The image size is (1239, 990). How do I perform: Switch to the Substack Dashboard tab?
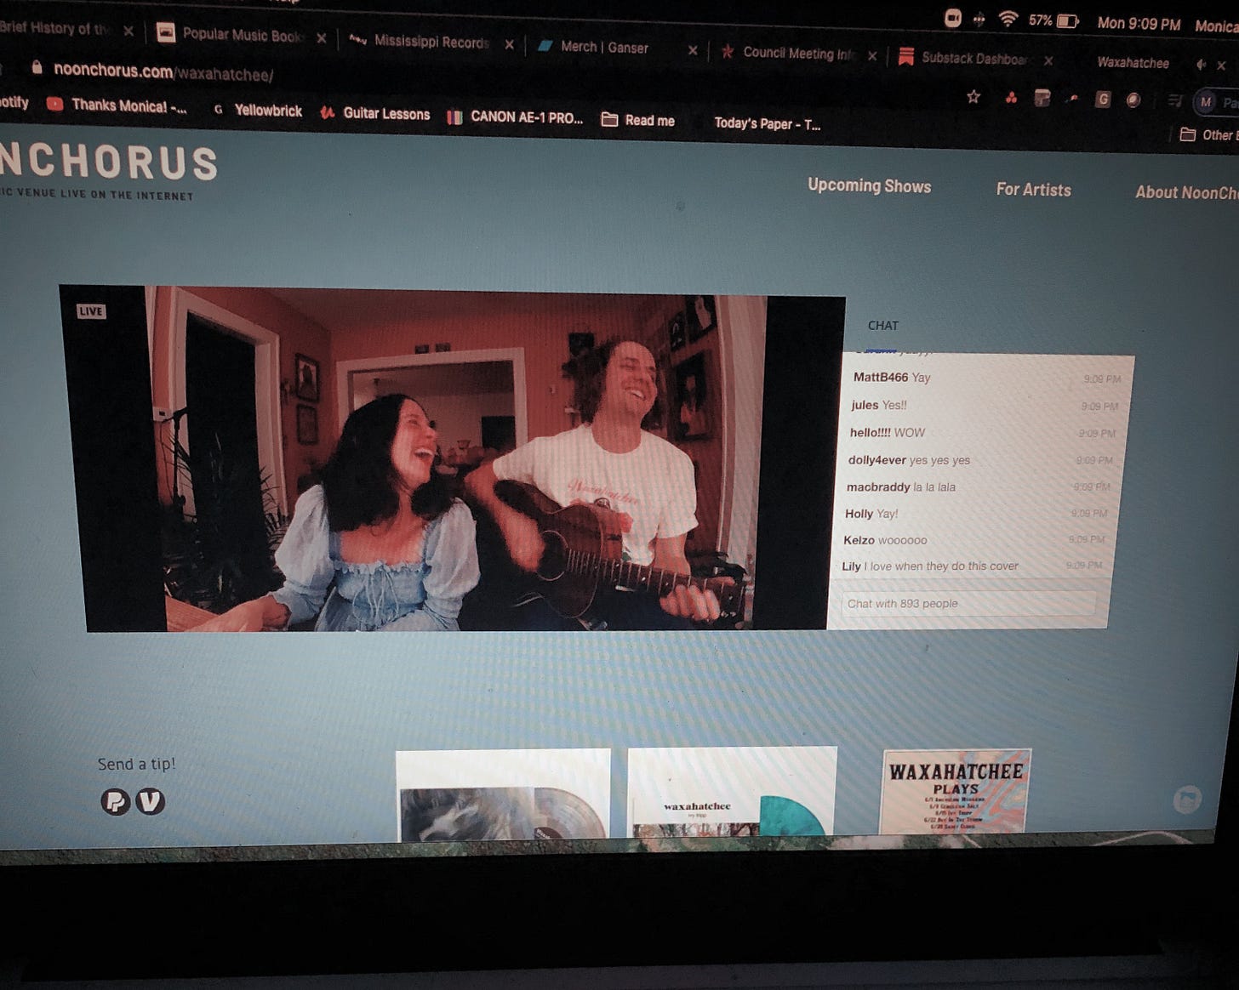pyautogui.click(x=964, y=58)
